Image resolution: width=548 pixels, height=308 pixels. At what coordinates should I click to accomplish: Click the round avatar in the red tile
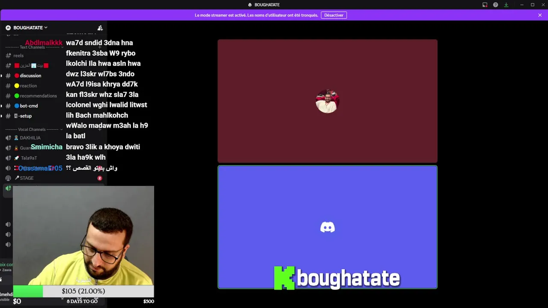(x=328, y=101)
